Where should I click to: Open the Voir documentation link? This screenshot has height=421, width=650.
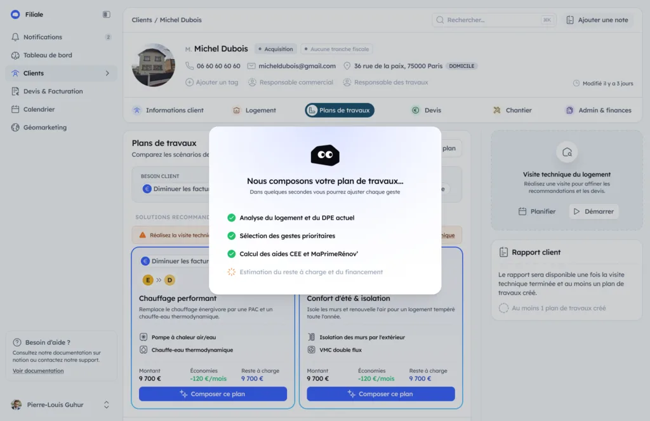pyautogui.click(x=38, y=371)
